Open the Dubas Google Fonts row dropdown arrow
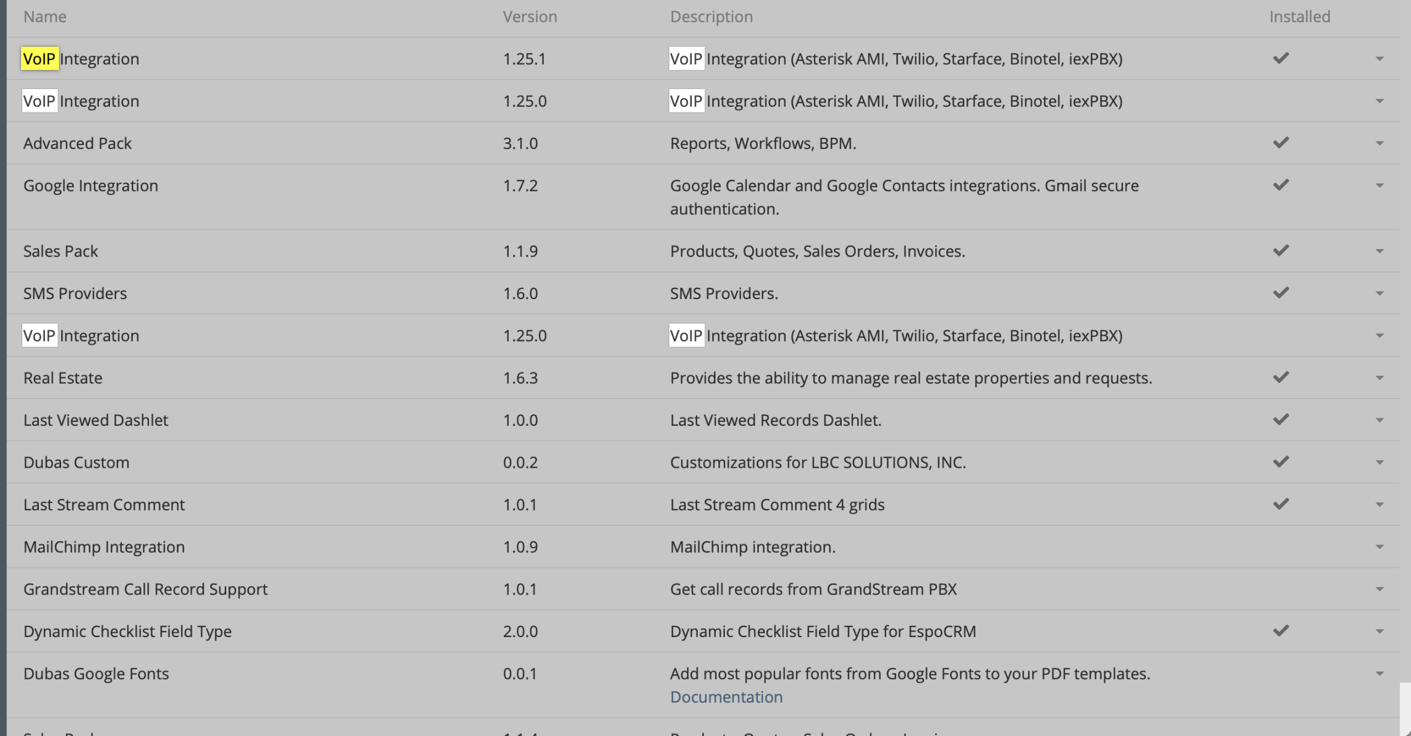1411x736 pixels. (1379, 674)
